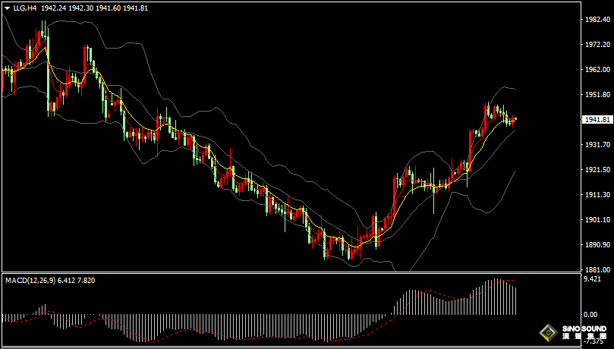This screenshot has width=614, height=349.
Task: Click the 1921.50 price axis label
Action: coord(596,170)
